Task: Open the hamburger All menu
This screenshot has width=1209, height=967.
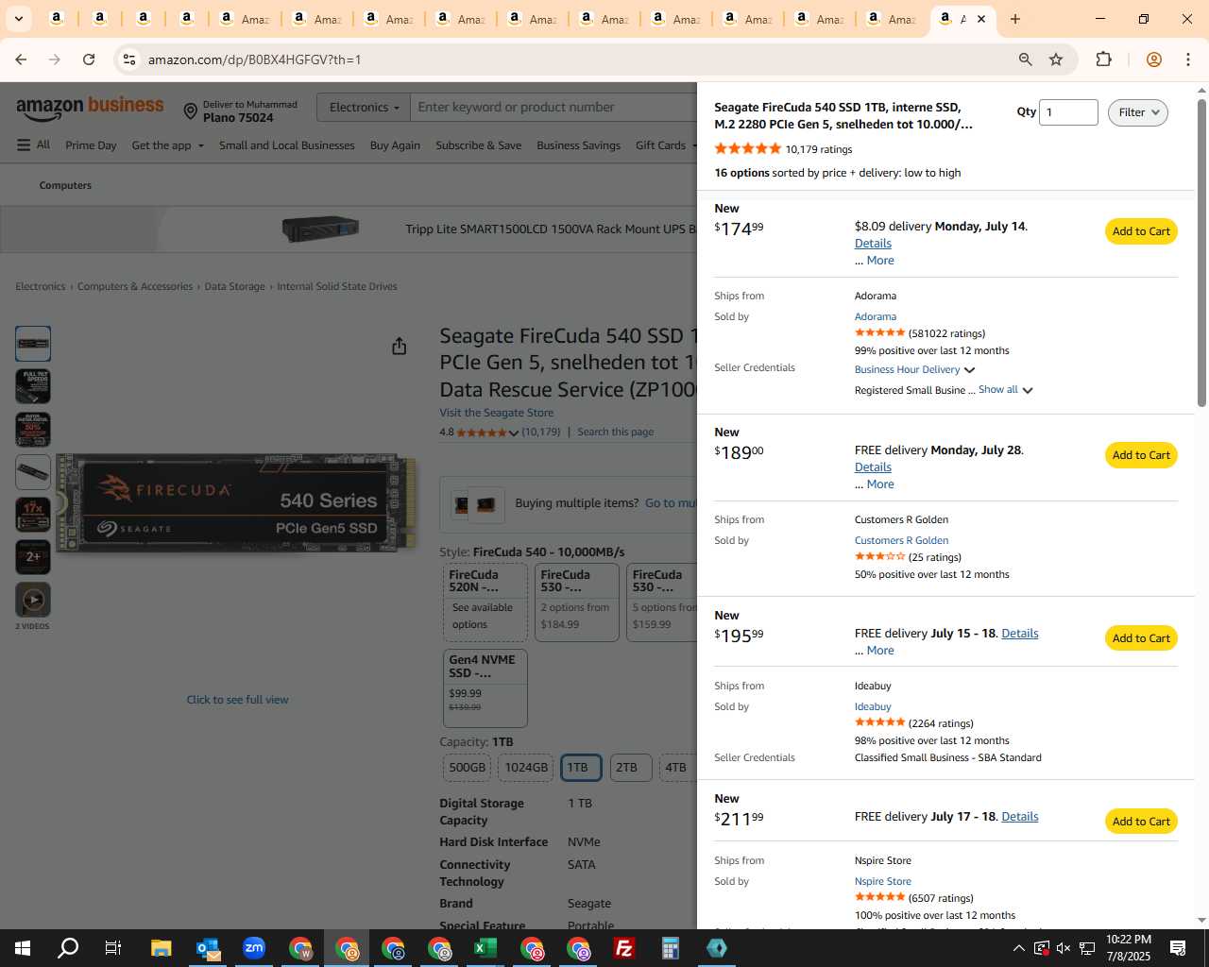Action: [x=33, y=144]
